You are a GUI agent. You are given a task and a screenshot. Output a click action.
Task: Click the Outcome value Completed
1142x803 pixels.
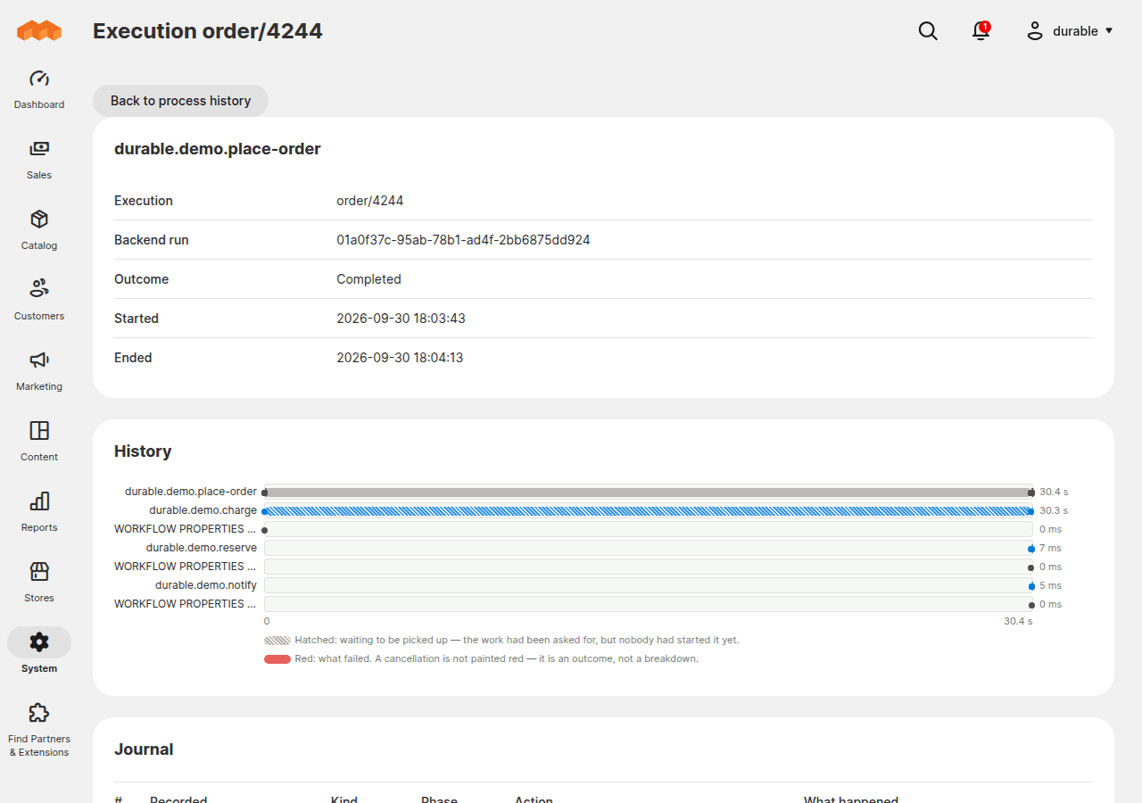368,279
